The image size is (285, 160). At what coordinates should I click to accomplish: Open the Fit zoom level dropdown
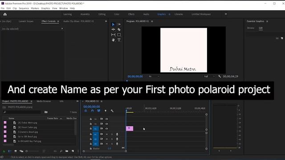coord(154,76)
